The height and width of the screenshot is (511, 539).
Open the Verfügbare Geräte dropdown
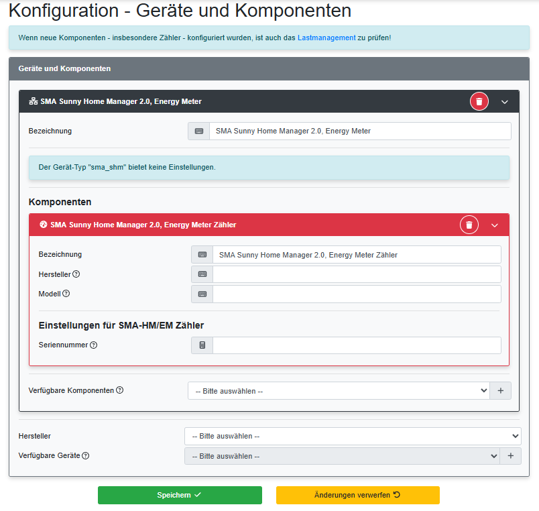tap(343, 456)
